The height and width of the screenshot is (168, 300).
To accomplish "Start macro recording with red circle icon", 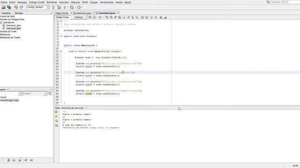I will click(x=151, y=17).
